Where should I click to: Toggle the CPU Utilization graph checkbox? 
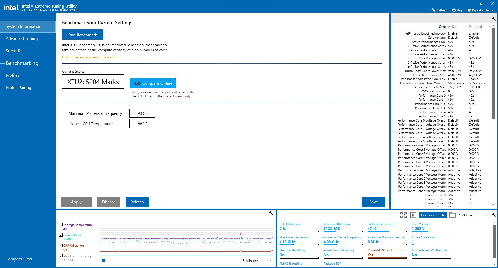(x=61, y=245)
